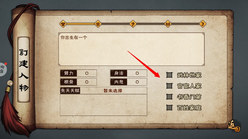Viewport: 248px width, 139px height.
Task: Tick the 百姓家庭 checkbox
Action: (169, 108)
